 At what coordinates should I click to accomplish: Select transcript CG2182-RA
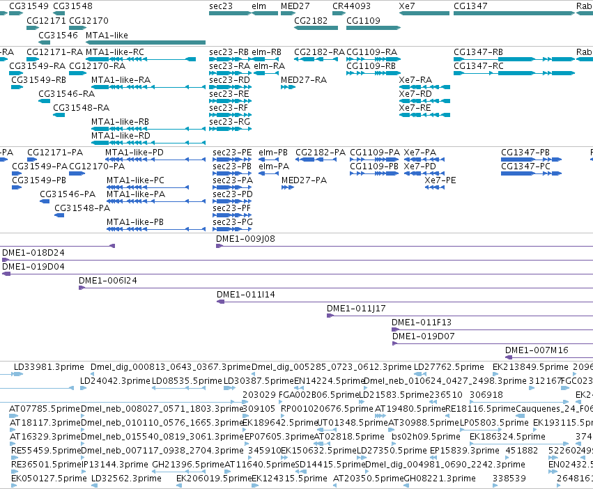click(316, 59)
